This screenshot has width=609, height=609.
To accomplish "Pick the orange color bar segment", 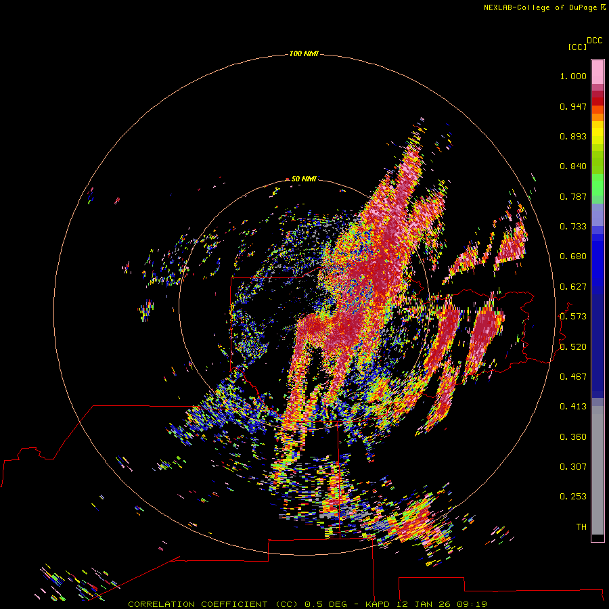I will [x=597, y=117].
